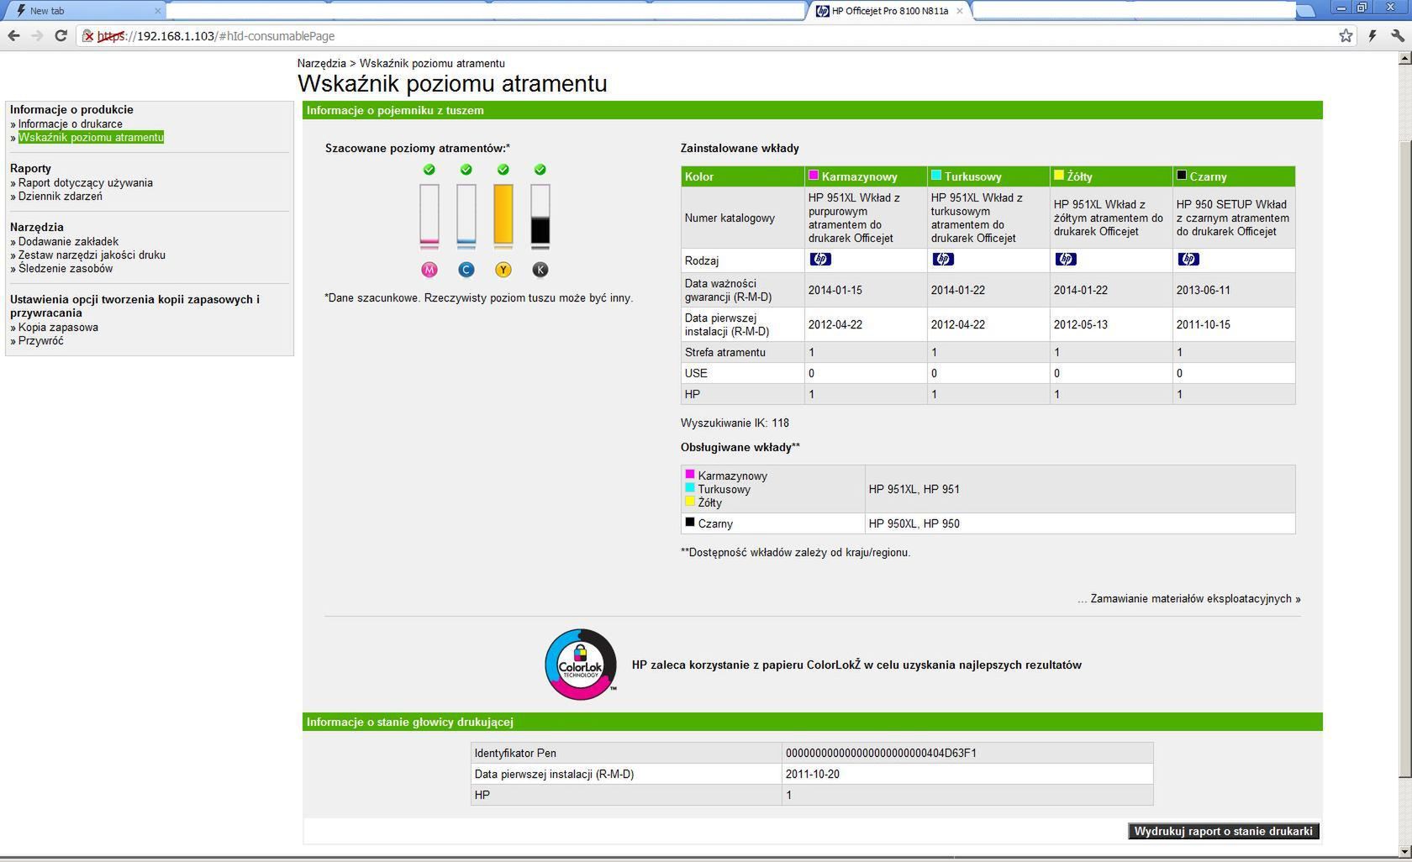Click HP logo in Żółty column
Screen dimensions: 1412x862
(x=1066, y=260)
